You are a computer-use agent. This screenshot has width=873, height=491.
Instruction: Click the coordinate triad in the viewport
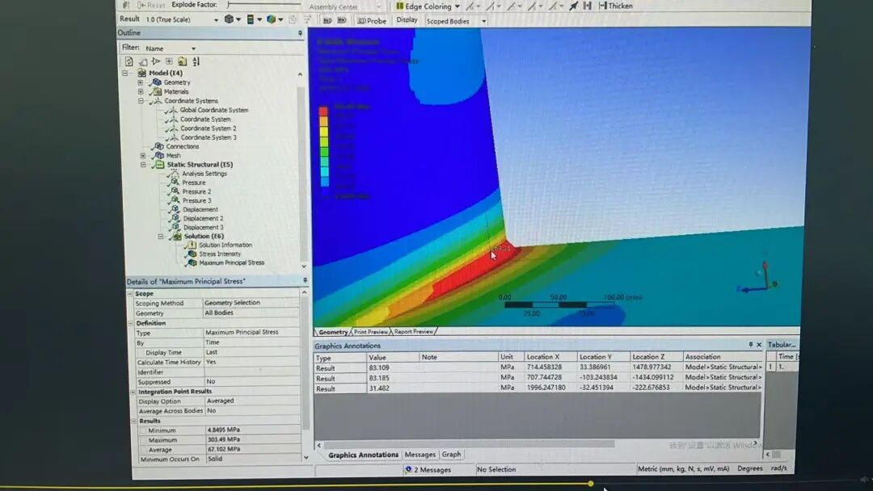(x=758, y=278)
